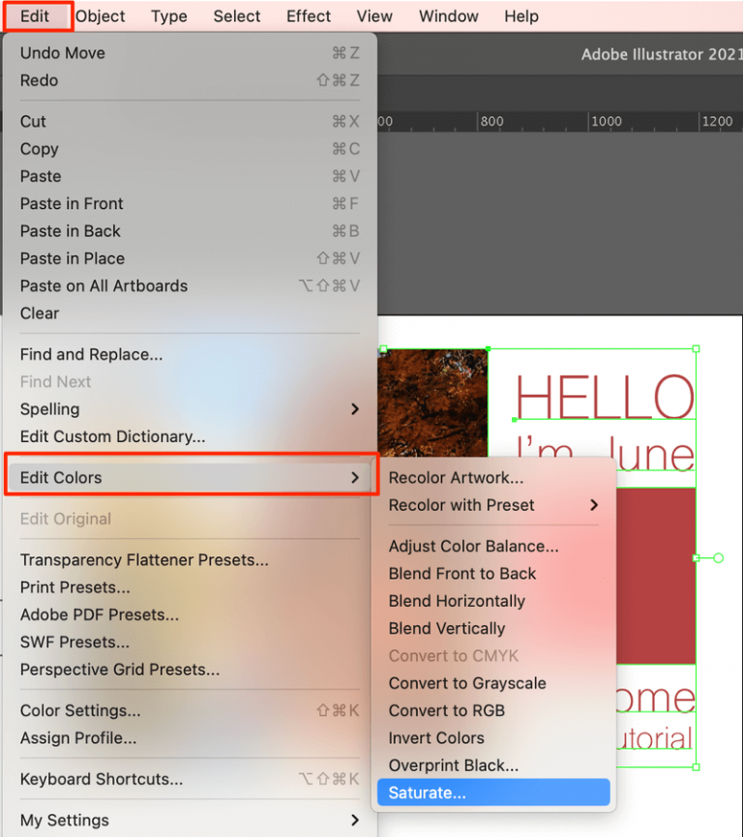Click the 'utorial' text at artboard bottom
743x837 pixels.
[654, 738]
